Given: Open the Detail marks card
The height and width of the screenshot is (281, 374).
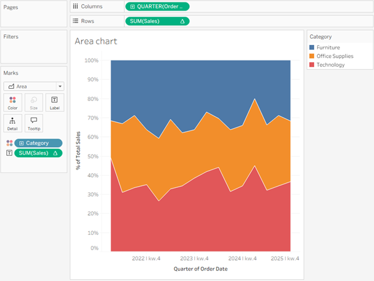Looking at the screenshot, I should point(12,123).
